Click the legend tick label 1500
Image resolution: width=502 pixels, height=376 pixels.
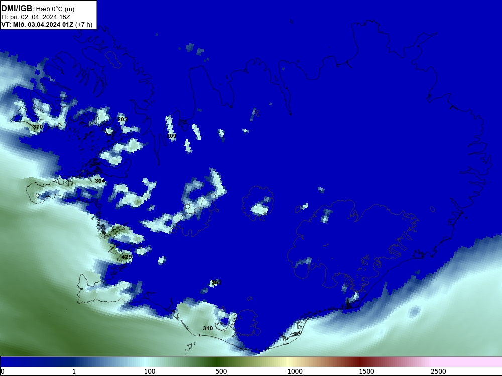point(366,371)
